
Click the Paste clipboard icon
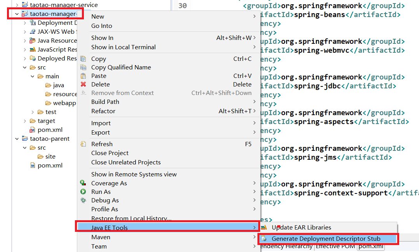[83, 76]
